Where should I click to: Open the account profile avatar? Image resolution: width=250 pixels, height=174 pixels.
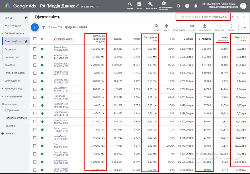click(x=243, y=6)
